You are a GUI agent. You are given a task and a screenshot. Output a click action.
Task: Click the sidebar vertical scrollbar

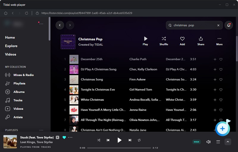tap(49, 29)
